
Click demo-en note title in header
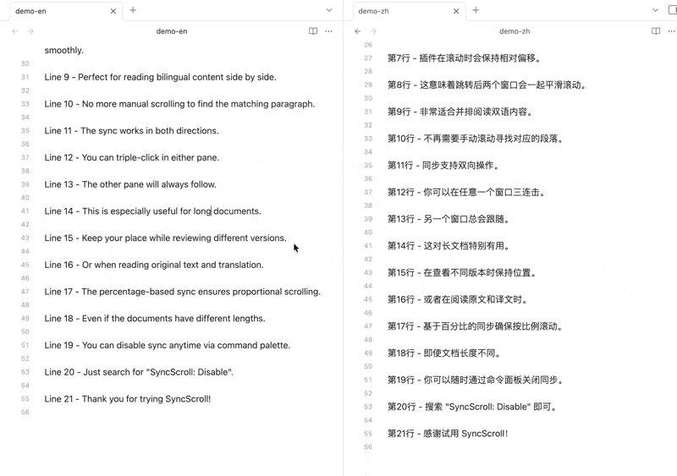point(172,31)
